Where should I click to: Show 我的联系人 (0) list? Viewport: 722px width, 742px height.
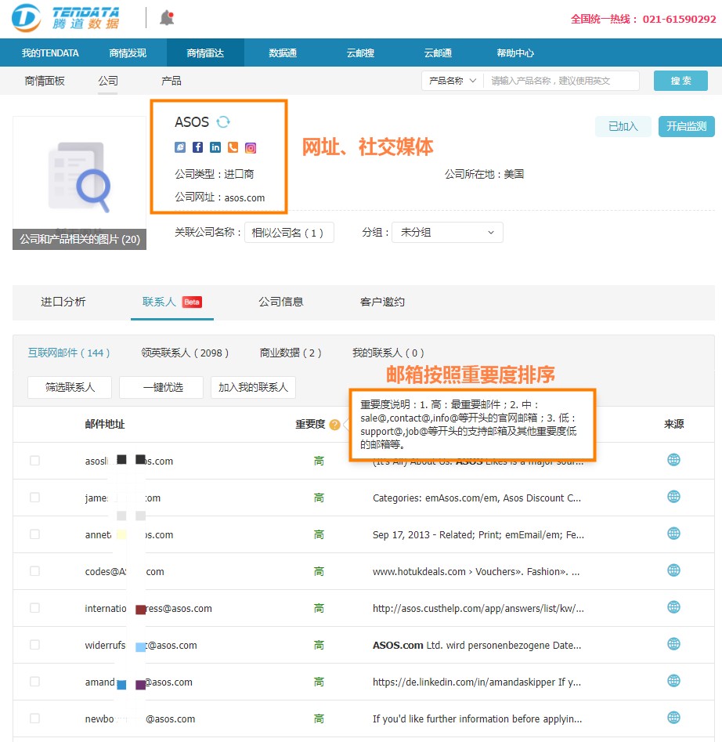[388, 353]
